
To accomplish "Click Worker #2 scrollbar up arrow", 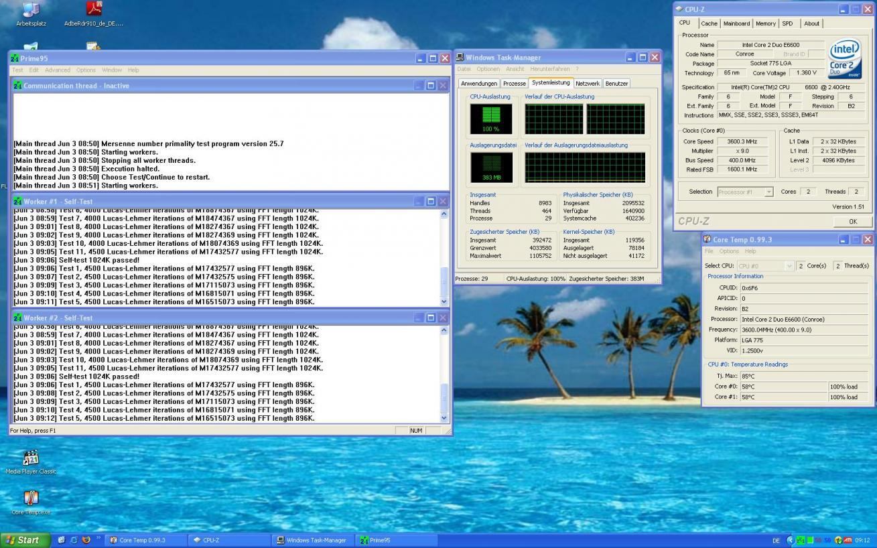I will (x=444, y=331).
